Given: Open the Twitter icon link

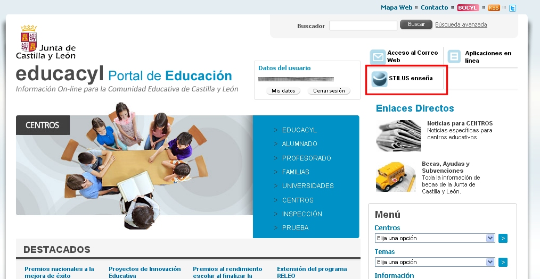Looking at the screenshot, I should [x=512, y=8].
